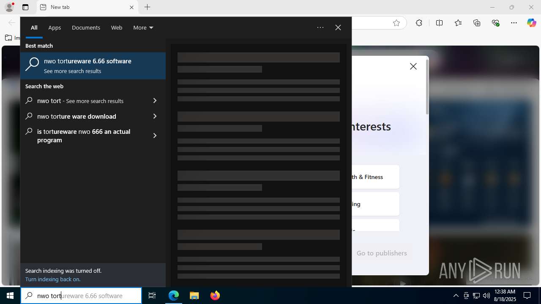Click the taskbar search box
541x304 pixels.
tap(81, 296)
